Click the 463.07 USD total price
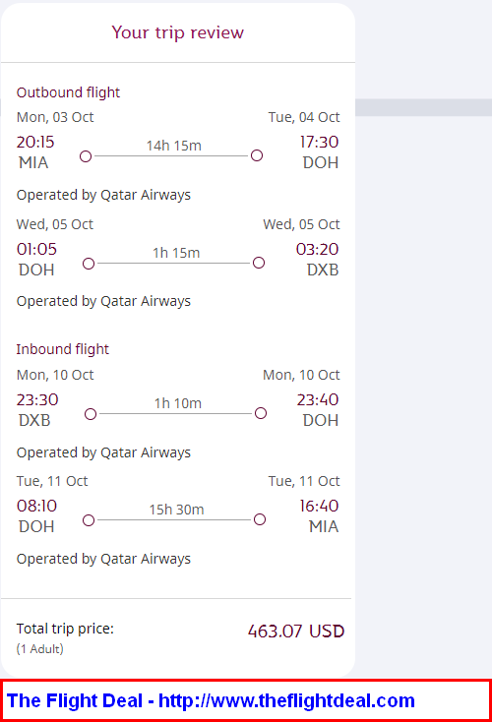The height and width of the screenshot is (722, 492). (296, 632)
